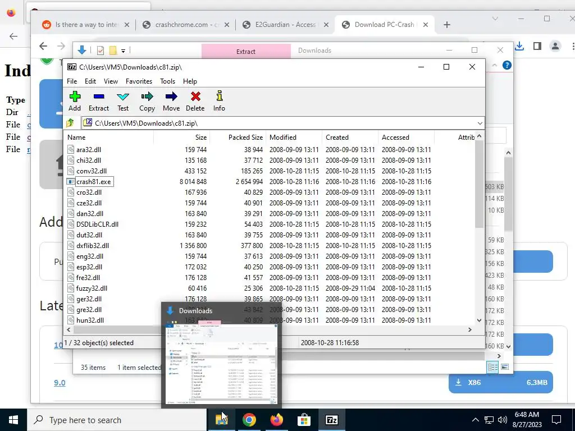Close the Reddit tab
Viewport: 575px width, 431px height.
[x=127, y=25]
